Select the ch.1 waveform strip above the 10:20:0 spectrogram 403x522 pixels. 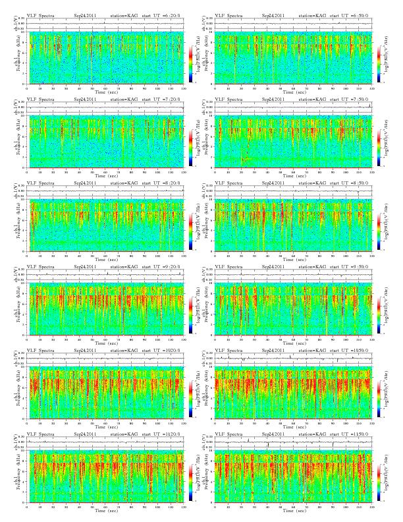tap(105, 358)
